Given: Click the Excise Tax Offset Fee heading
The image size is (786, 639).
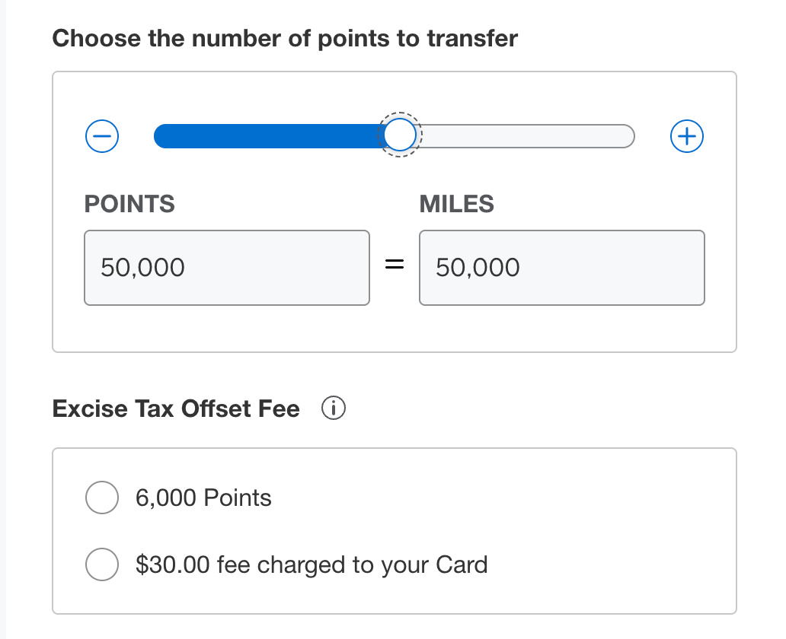Looking at the screenshot, I should (175, 409).
